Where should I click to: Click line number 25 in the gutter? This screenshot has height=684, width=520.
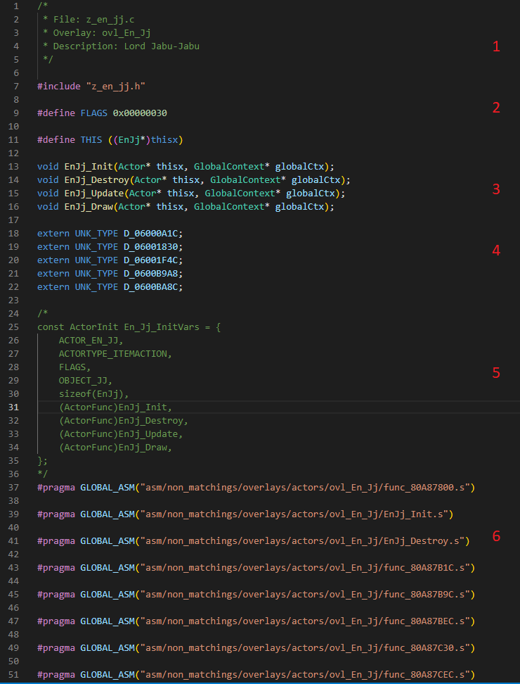[14, 327]
